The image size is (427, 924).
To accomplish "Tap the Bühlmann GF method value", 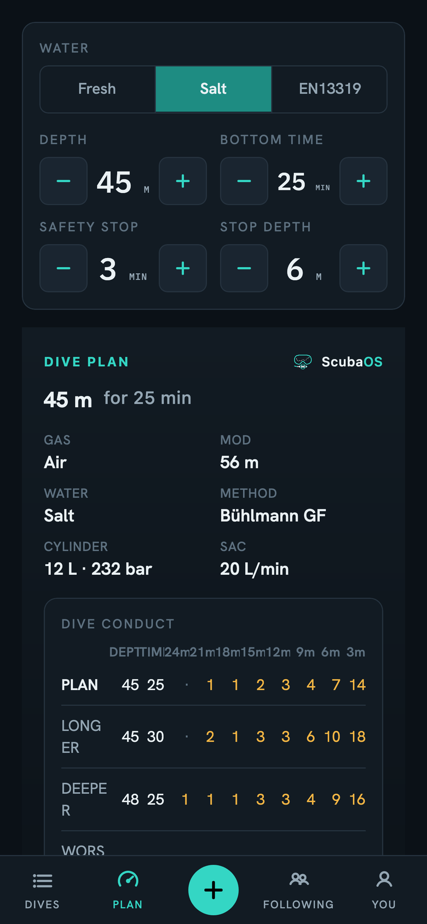I will click(x=273, y=516).
